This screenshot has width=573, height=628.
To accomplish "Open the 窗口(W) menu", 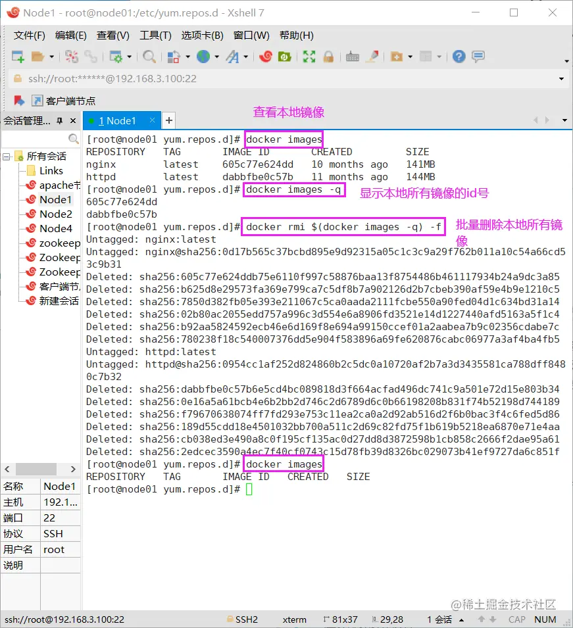I will coord(252,36).
